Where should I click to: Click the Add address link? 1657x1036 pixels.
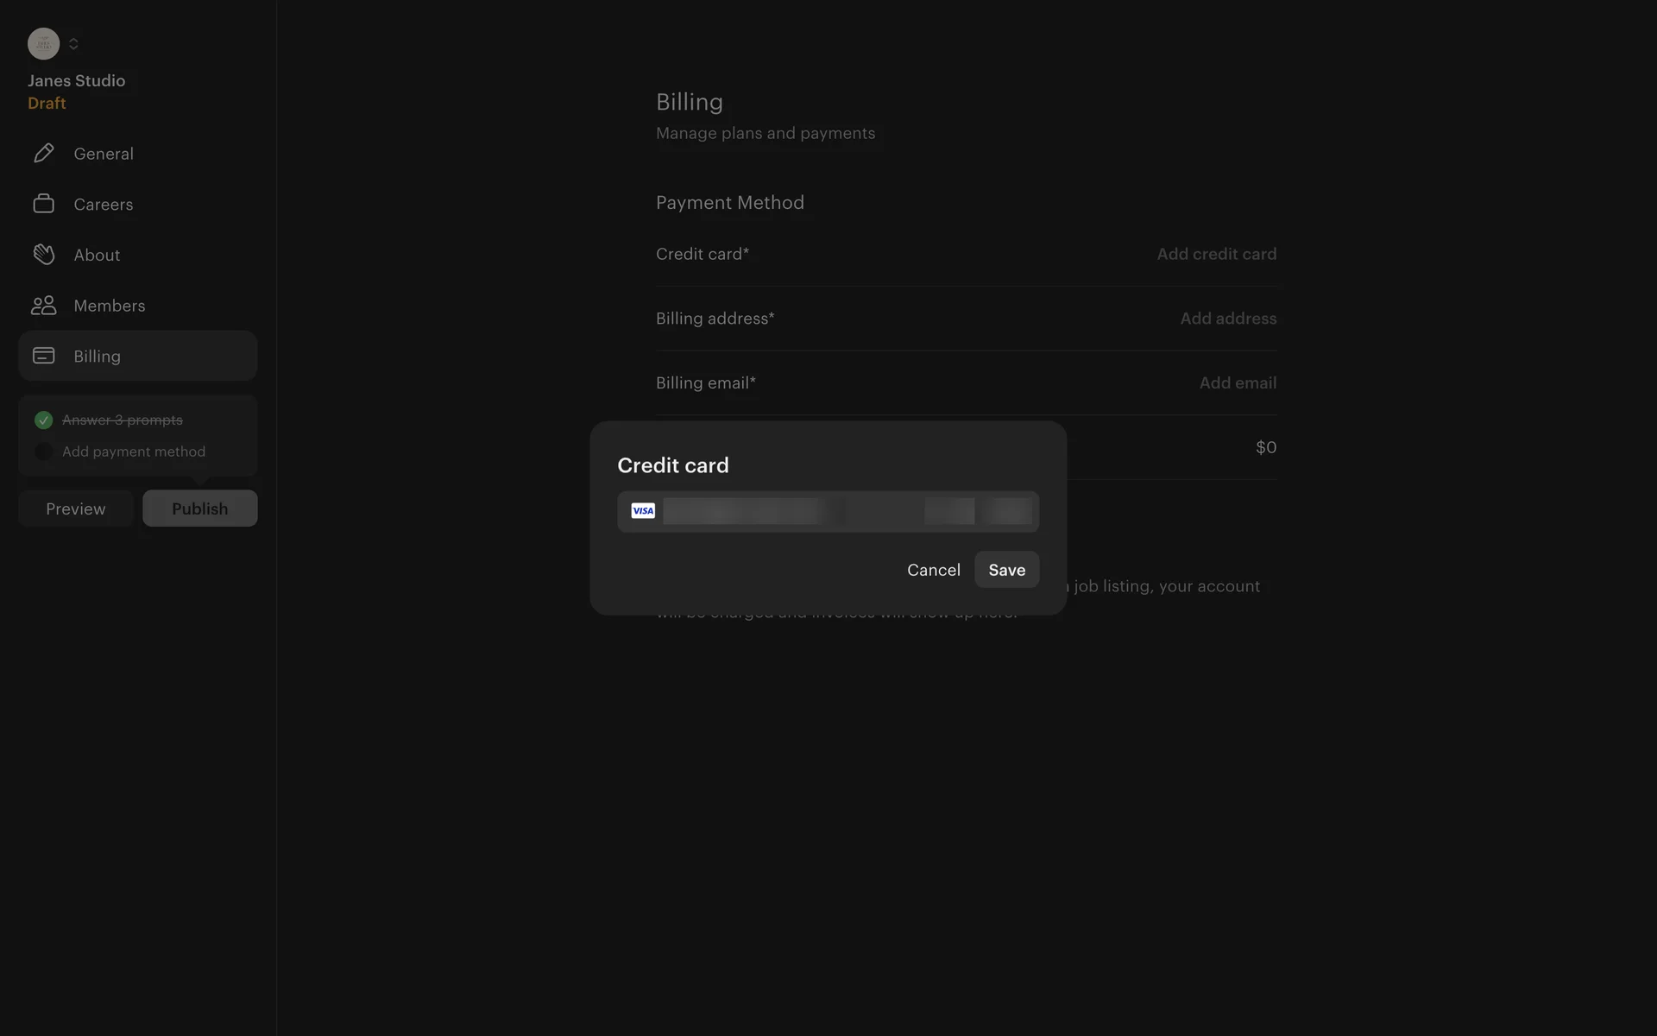[1228, 319]
